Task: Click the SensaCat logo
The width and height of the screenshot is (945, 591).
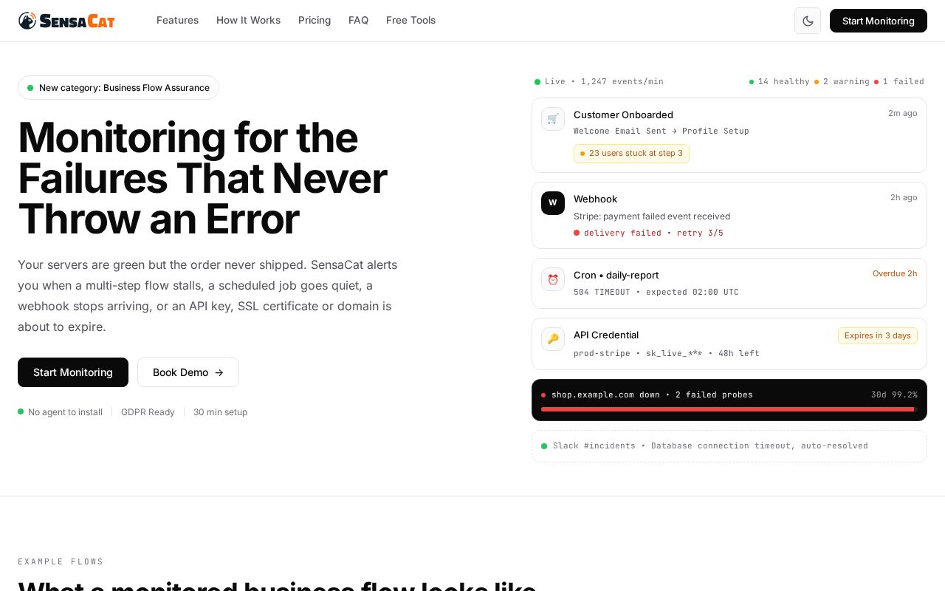Action: [x=66, y=21]
